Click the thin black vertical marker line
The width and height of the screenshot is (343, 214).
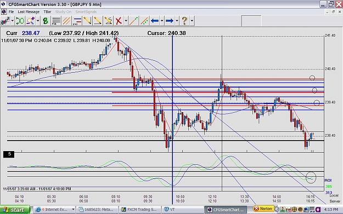point(222,113)
